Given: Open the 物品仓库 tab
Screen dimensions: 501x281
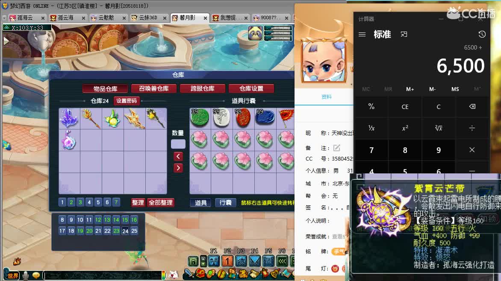Looking at the screenshot, I should pos(105,88).
